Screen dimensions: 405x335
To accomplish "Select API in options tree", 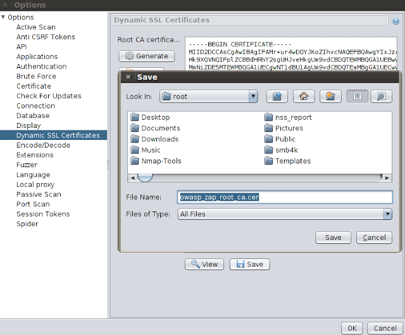I will point(22,47).
